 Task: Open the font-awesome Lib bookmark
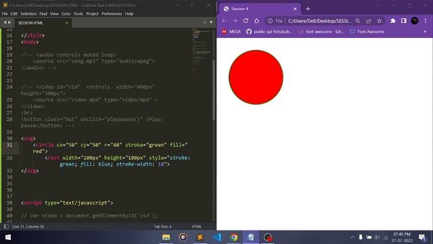(x=321, y=32)
